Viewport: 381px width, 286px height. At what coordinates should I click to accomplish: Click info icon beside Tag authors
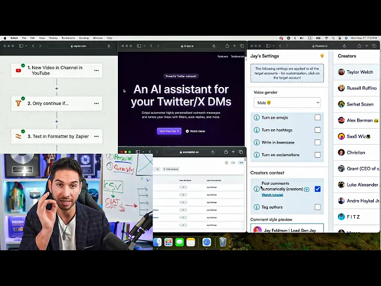pos(257,207)
